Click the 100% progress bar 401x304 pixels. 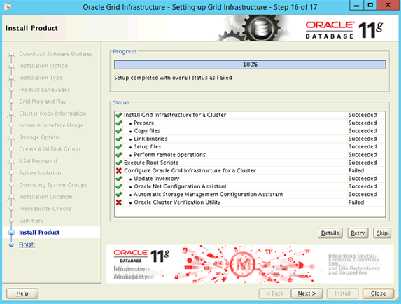(x=250, y=64)
